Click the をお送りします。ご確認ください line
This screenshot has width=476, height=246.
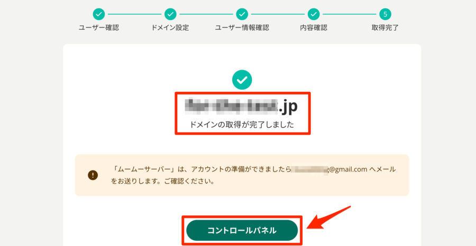tap(163, 183)
